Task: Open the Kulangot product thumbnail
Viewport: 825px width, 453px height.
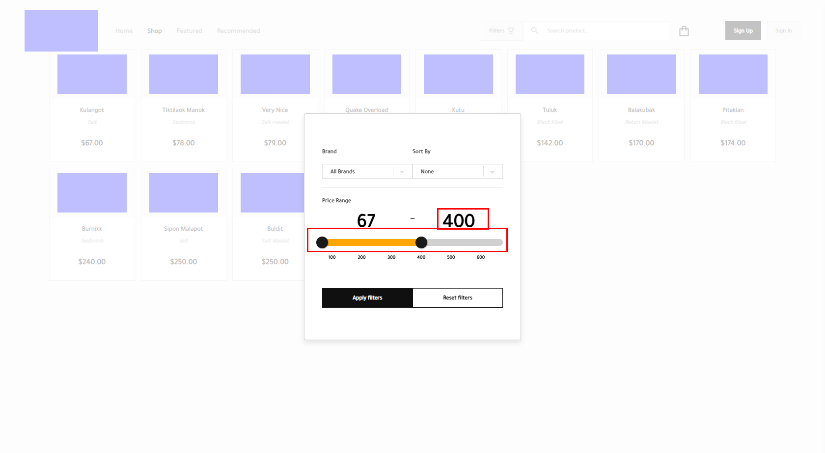Action: [92, 74]
